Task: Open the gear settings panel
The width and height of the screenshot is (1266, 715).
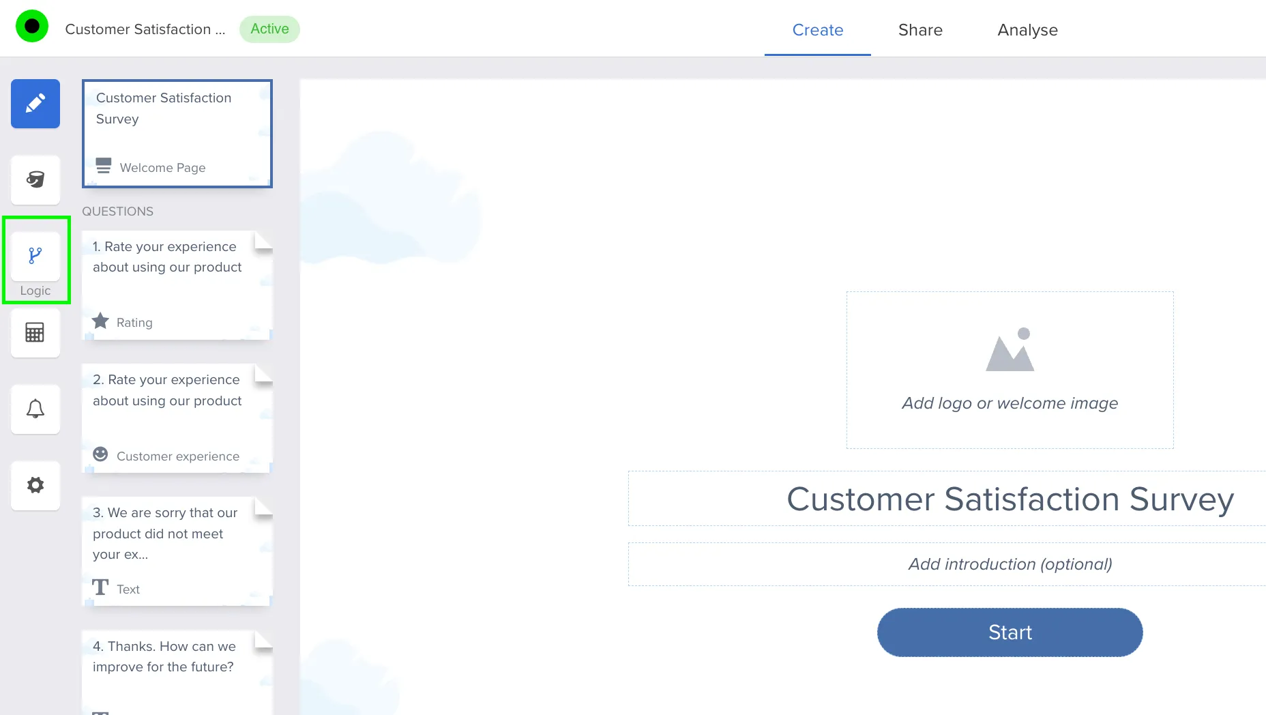Action: tap(35, 486)
